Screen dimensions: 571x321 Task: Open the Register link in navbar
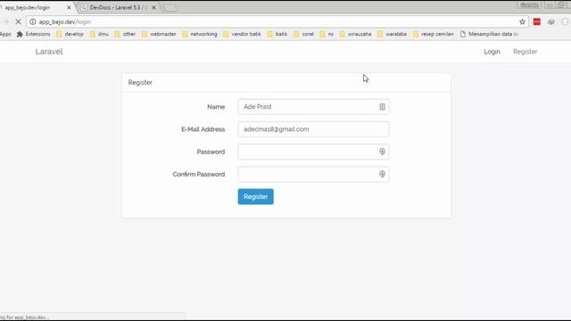pos(525,52)
